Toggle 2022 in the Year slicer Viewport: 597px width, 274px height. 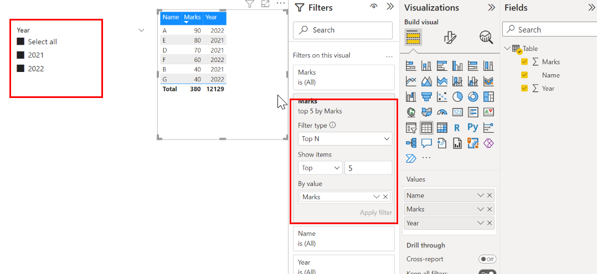(20, 69)
